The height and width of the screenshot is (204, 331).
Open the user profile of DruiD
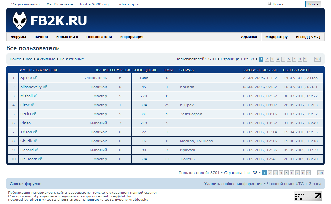coord(26,114)
